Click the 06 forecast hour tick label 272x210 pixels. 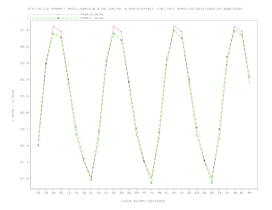click(x=54, y=193)
